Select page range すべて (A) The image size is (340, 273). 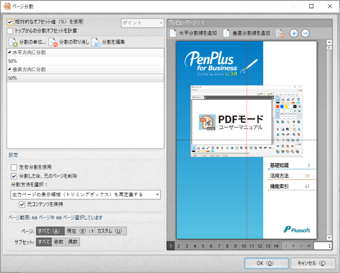[x=50, y=231]
